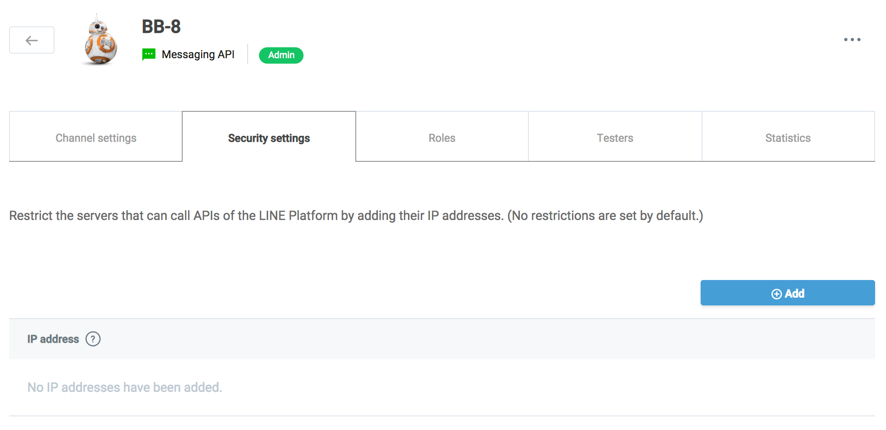Open the BB-8 channel avatar image

100,40
